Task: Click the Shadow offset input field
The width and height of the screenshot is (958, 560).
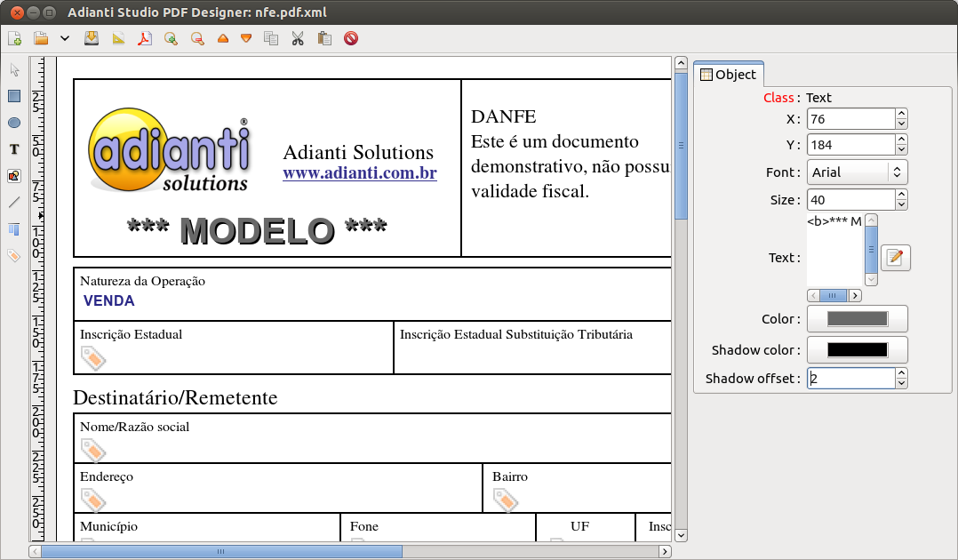Action: pos(851,379)
